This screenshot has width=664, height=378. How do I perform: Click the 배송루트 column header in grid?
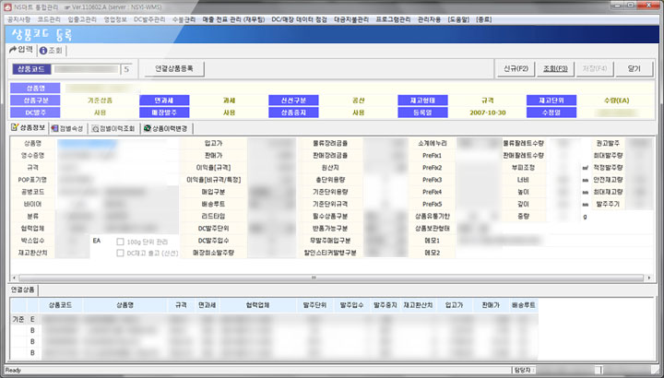(x=524, y=305)
